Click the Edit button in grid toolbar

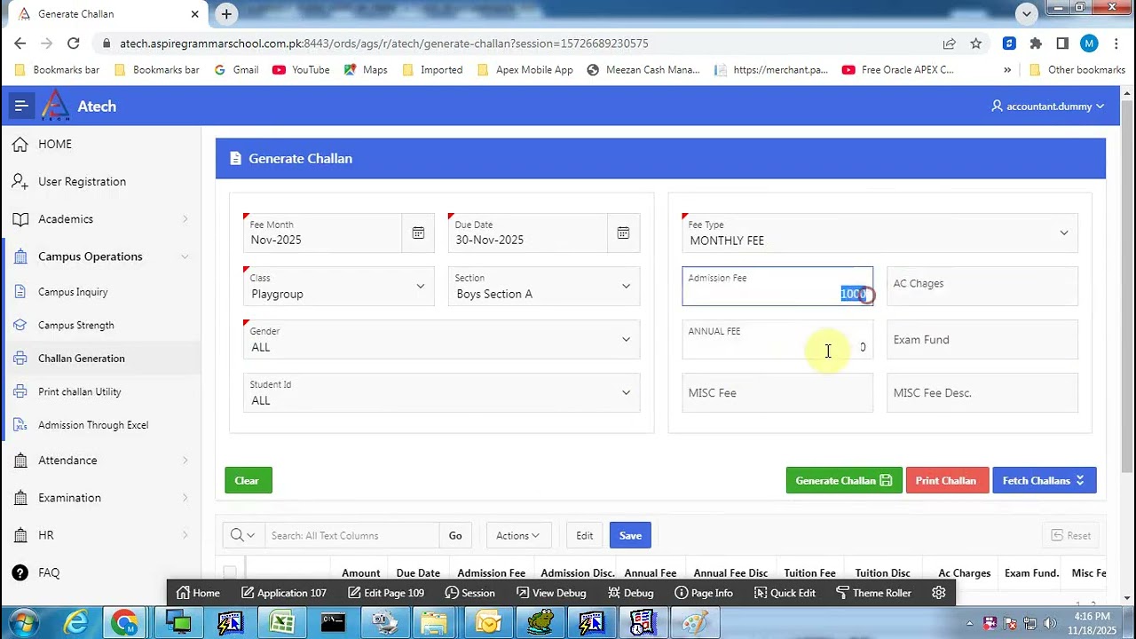(584, 535)
